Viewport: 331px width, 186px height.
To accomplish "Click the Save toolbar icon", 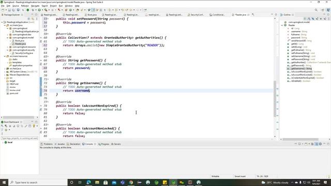I will click(x=9, y=10).
